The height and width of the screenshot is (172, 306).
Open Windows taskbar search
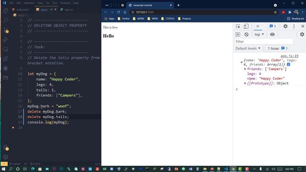(x=11, y=169)
